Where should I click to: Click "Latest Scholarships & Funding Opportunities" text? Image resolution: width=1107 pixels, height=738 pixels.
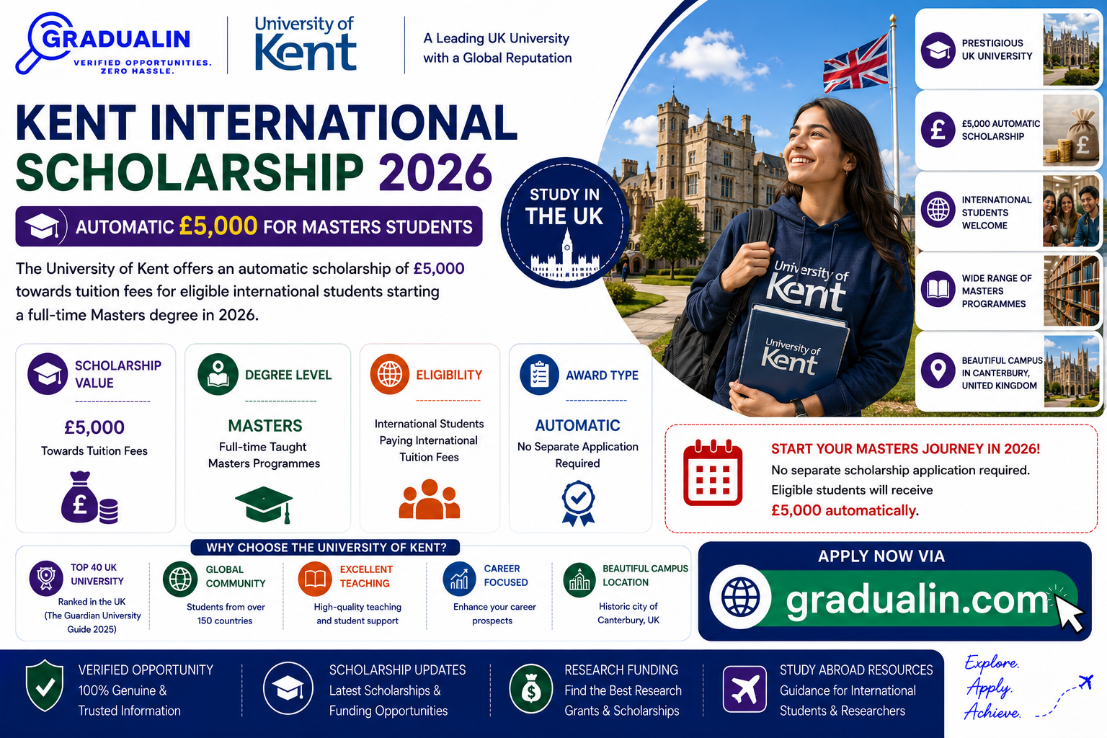(x=388, y=701)
